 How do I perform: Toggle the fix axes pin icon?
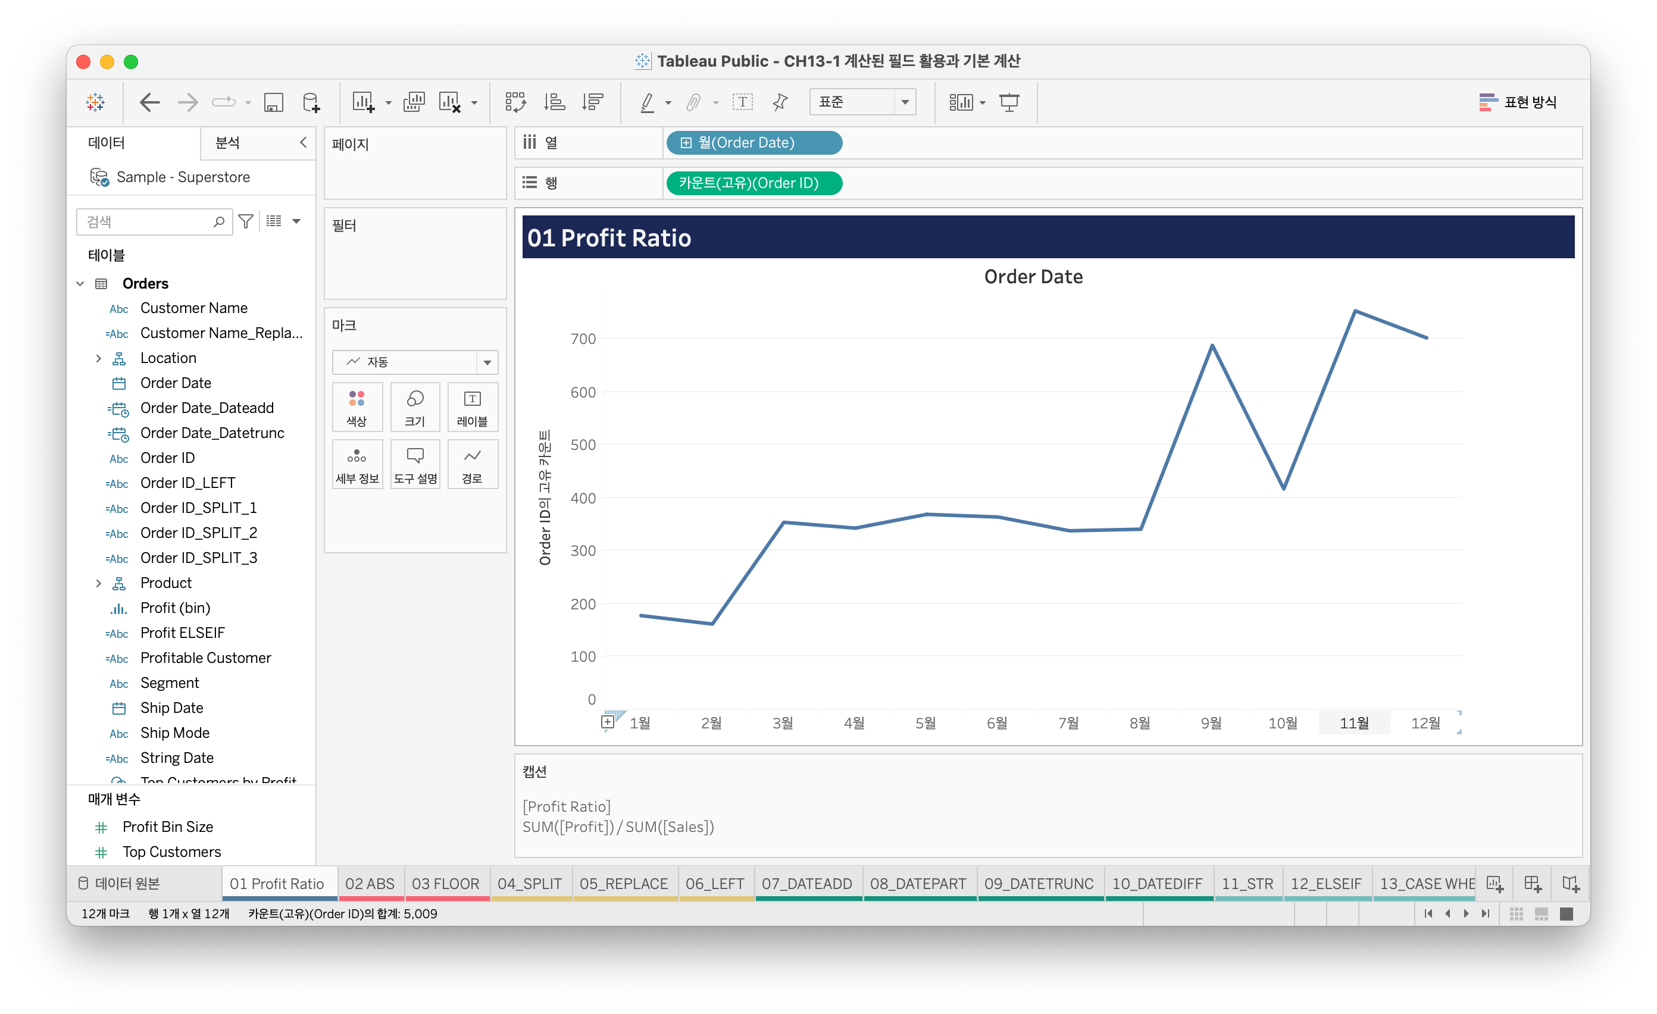780,102
